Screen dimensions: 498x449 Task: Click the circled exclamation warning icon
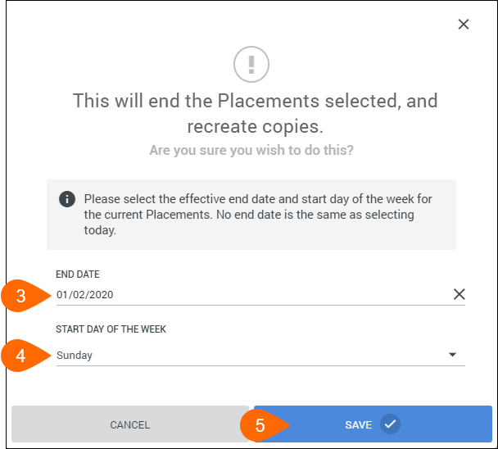(251, 64)
